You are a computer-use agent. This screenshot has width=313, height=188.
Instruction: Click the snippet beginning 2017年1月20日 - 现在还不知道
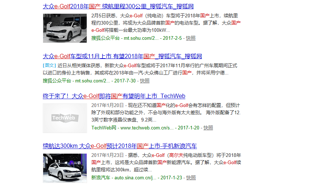[x=166, y=112]
